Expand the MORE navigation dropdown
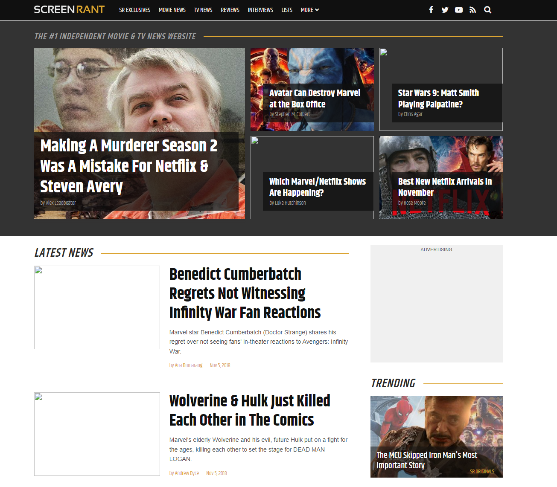This screenshot has width=557, height=487. tap(310, 10)
